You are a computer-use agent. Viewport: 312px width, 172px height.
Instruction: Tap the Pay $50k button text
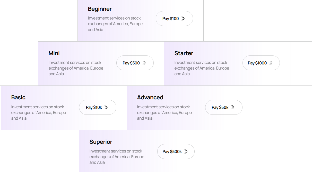click(220, 107)
